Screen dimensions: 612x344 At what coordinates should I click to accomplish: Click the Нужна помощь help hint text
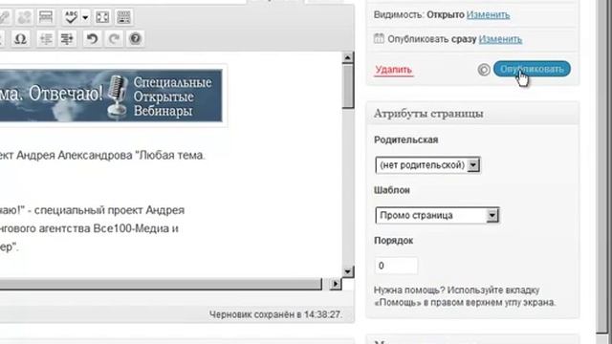click(465, 296)
